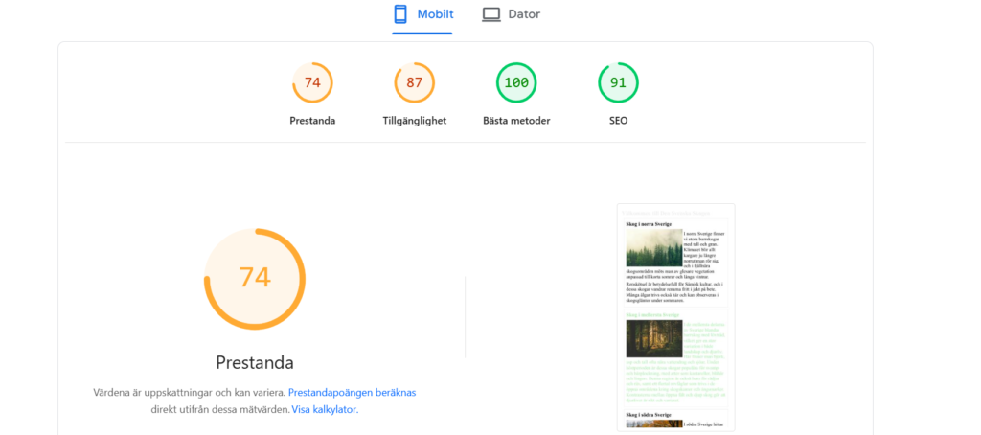Click the SEO label below score 91

pyautogui.click(x=618, y=121)
